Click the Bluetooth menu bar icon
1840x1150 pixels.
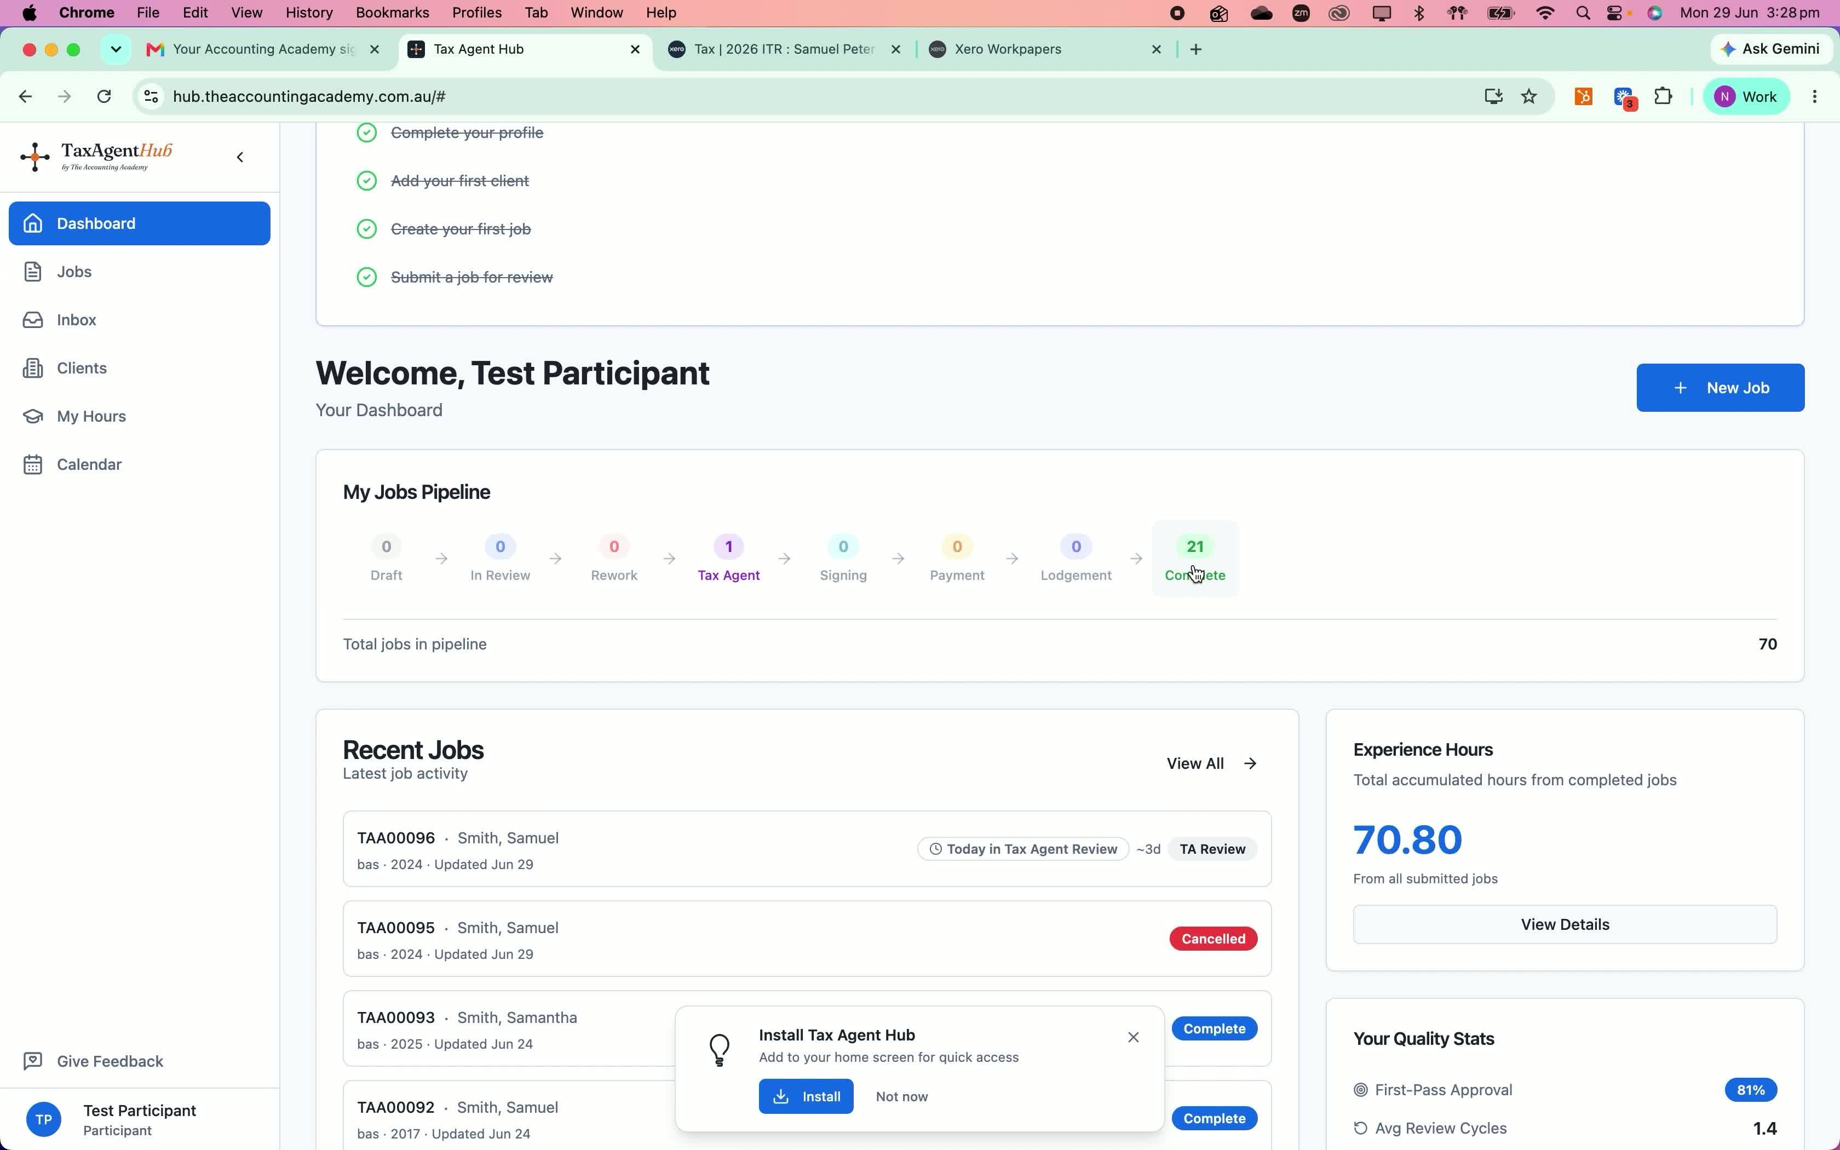click(1419, 13)
